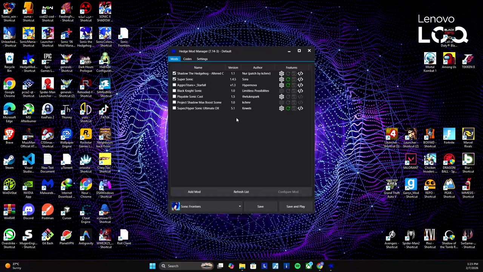Enable Project Shadow Max Boost Scene checkbox

[x=174, y=102]
